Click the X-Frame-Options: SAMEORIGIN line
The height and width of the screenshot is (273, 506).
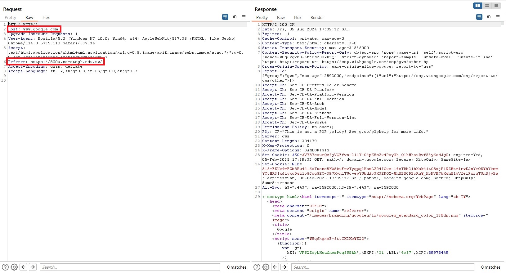pos(296,150)
